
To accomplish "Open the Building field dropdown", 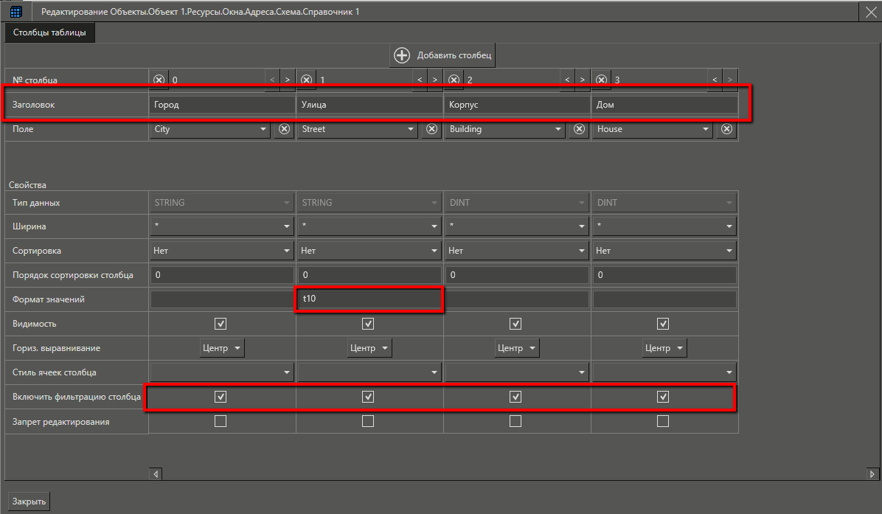I will pyautogui.click(x=558, y=129).
